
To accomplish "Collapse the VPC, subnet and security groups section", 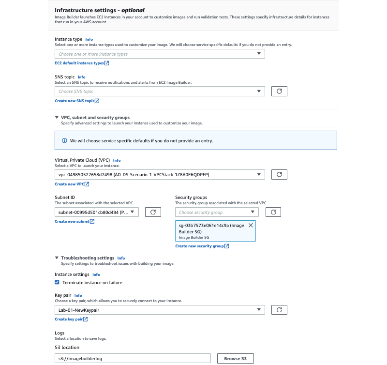I will (57, 117).
